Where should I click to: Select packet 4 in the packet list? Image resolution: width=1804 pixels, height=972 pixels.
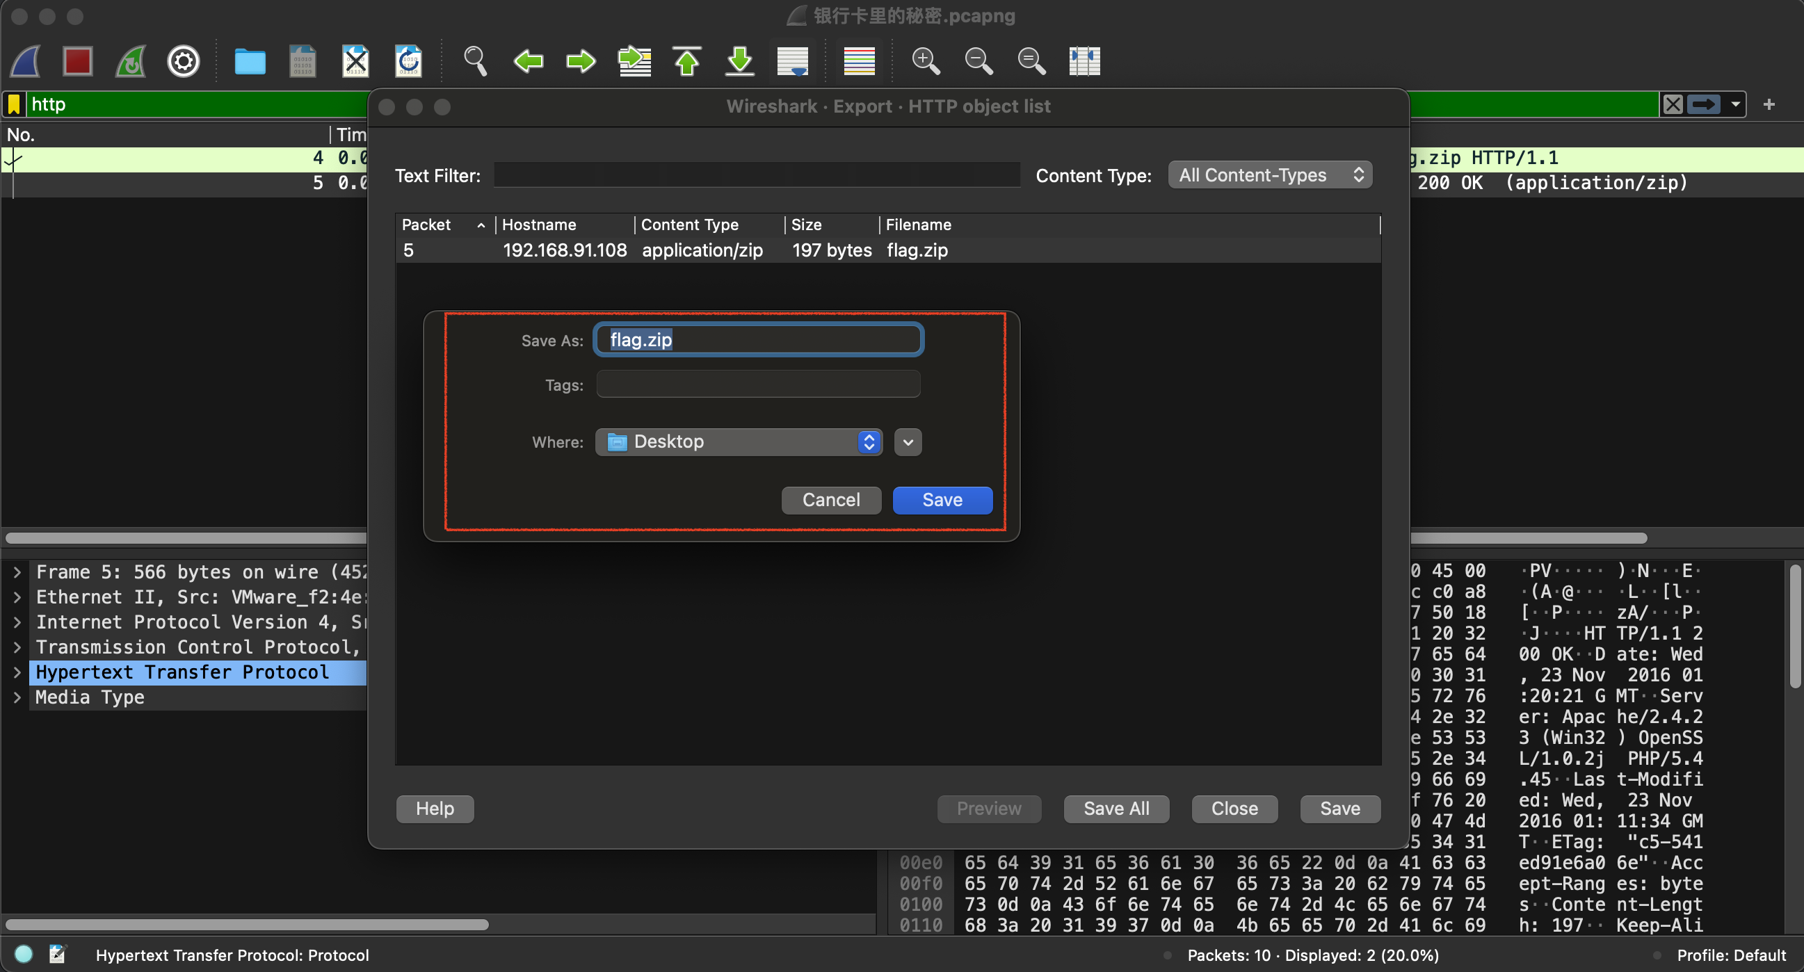[x=185, y=159]
